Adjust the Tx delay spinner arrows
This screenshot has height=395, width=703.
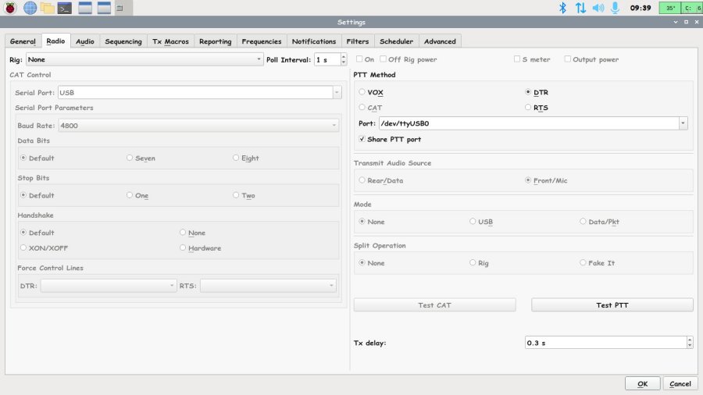pos(690,343)
